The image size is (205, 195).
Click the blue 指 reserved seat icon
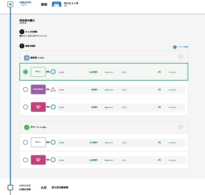click(27, 58)
